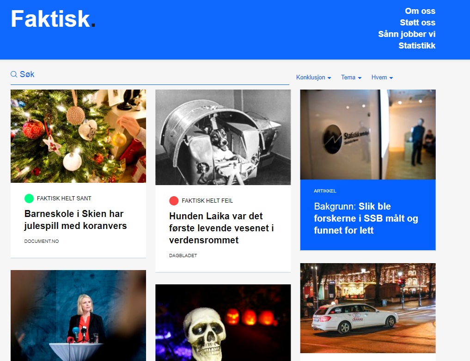Screen dimensions: 470x361
Task: Click the Faktisk logo
Action: pyautogui.click(x=53, y=19)
